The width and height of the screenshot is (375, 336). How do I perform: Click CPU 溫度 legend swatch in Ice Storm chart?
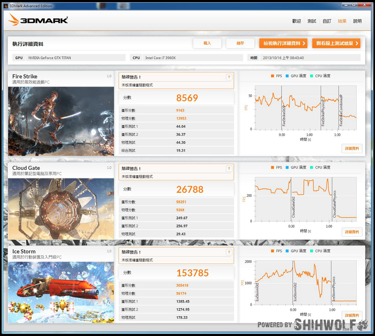click(x=312, y=251)
